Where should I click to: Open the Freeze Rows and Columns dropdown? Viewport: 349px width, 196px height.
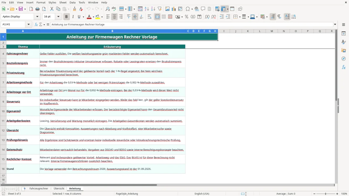(228, 9)
